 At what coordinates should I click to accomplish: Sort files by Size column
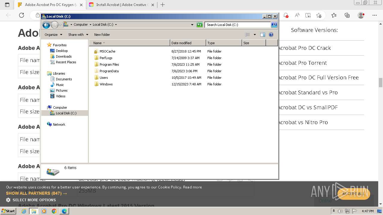[254, 43]
